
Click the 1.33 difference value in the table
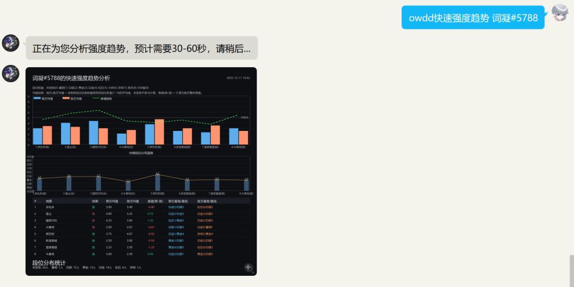point(150,220)
